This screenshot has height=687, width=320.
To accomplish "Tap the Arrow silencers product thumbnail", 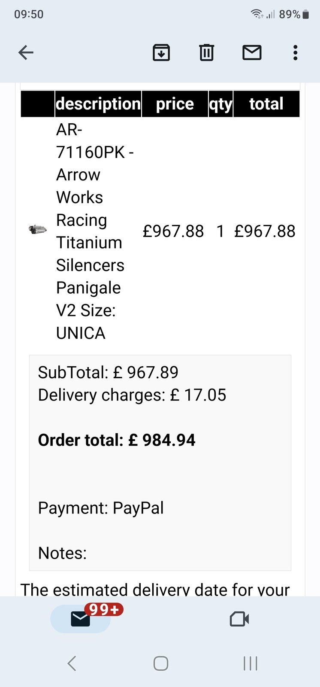I will click(x=38, y=229).
